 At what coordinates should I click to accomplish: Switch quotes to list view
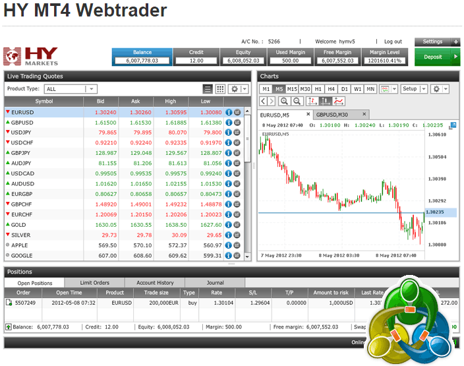click(208, 89)
